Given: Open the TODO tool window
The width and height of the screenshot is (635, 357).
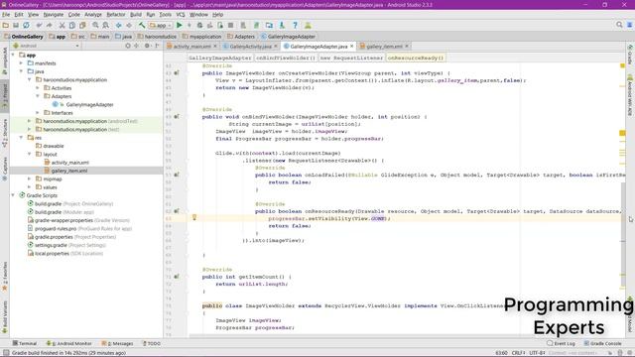Looking at the screenshot, I should tap(152, 343).
